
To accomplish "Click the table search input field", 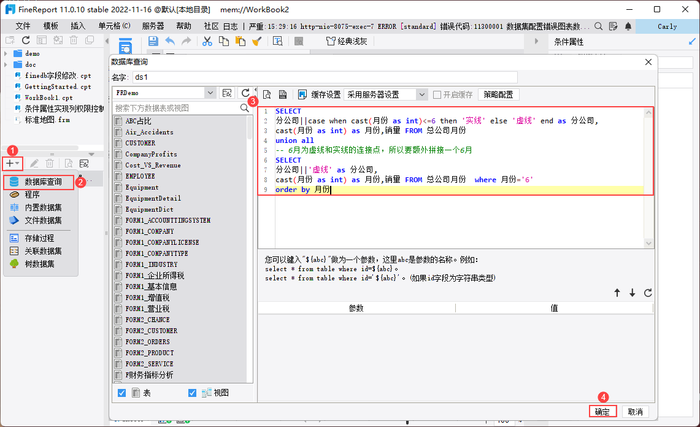I will click(177, 108).
